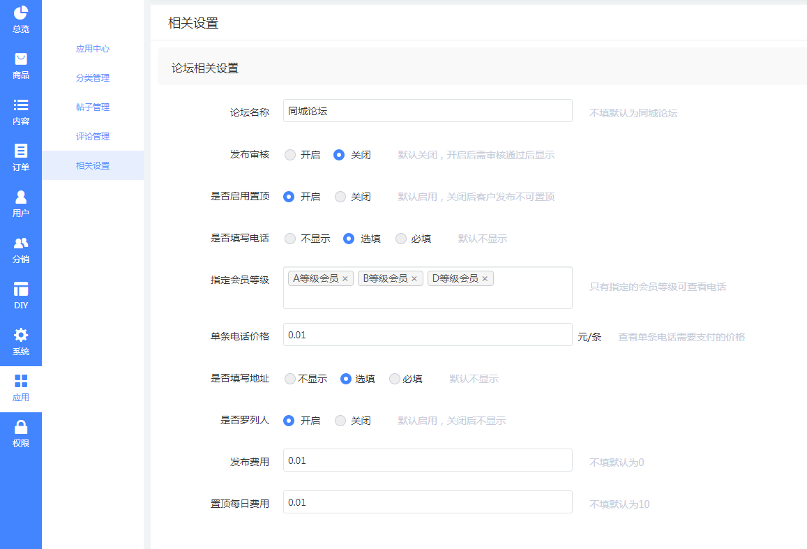Click the 元/条 unit label
Viewport: 807px width, 549px height.
coord(589,337)
